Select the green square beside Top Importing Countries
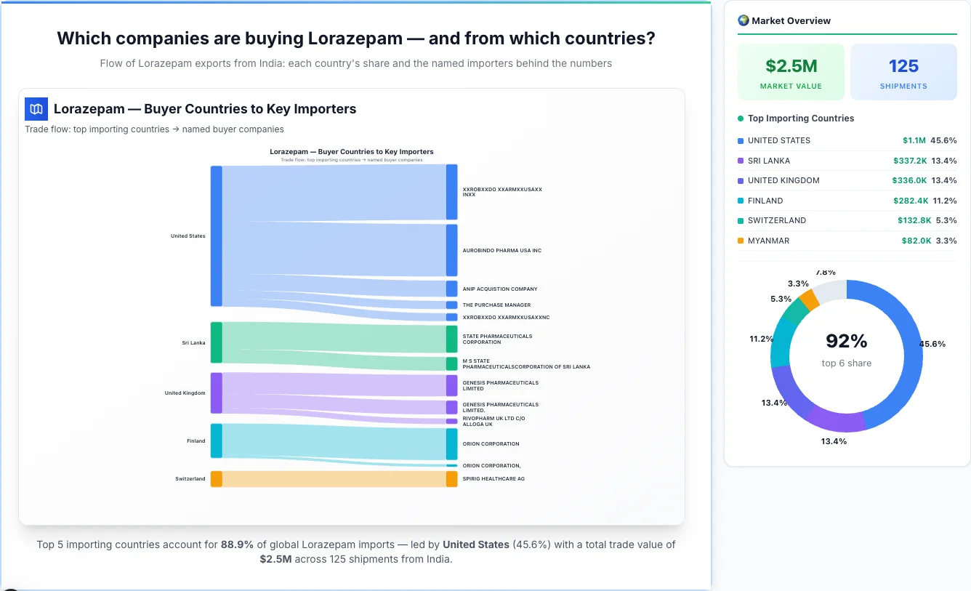This screenshot has height=591, width=971. [x=741, y=118]
